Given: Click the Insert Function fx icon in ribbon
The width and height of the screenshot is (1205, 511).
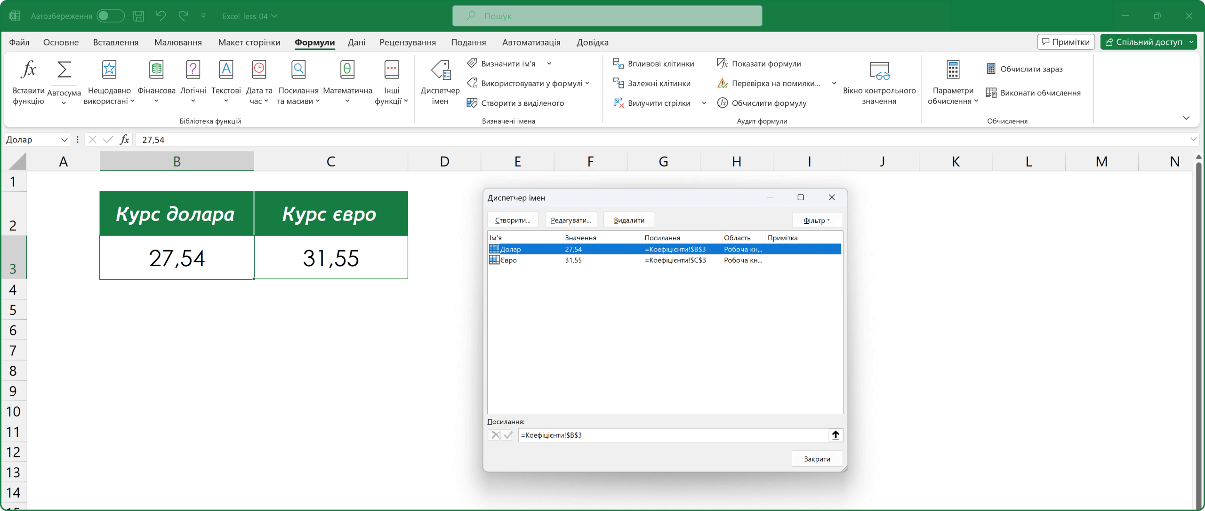Looking at the screenshot, I should (x=28, y=70).
